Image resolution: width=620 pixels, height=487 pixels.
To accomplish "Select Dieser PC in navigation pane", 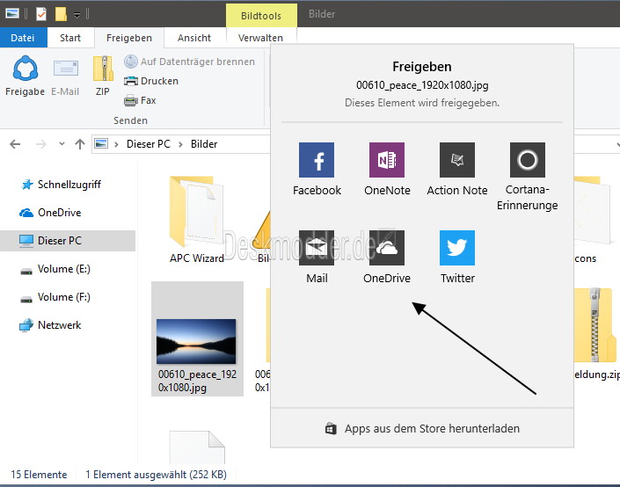I will [68, 241].
